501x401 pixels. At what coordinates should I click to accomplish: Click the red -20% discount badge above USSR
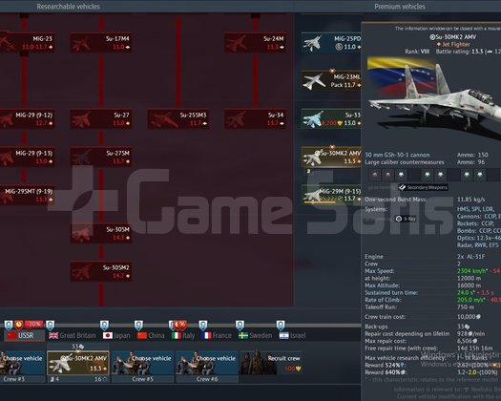(x=33, y=325)
